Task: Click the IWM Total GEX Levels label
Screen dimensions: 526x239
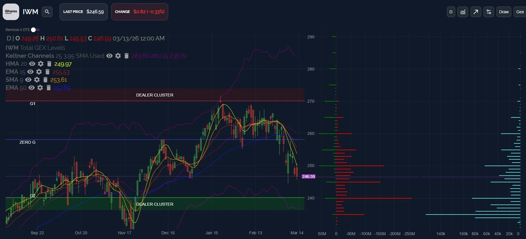Action: coord(35,48)
